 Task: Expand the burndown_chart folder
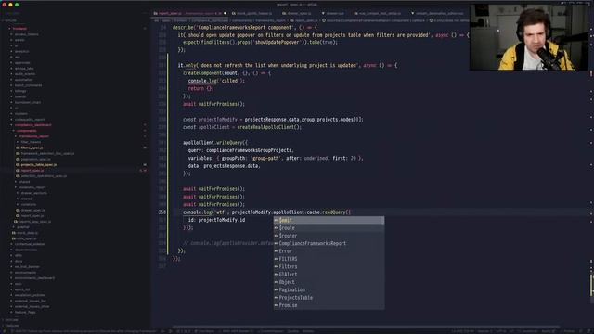[28, 102]
